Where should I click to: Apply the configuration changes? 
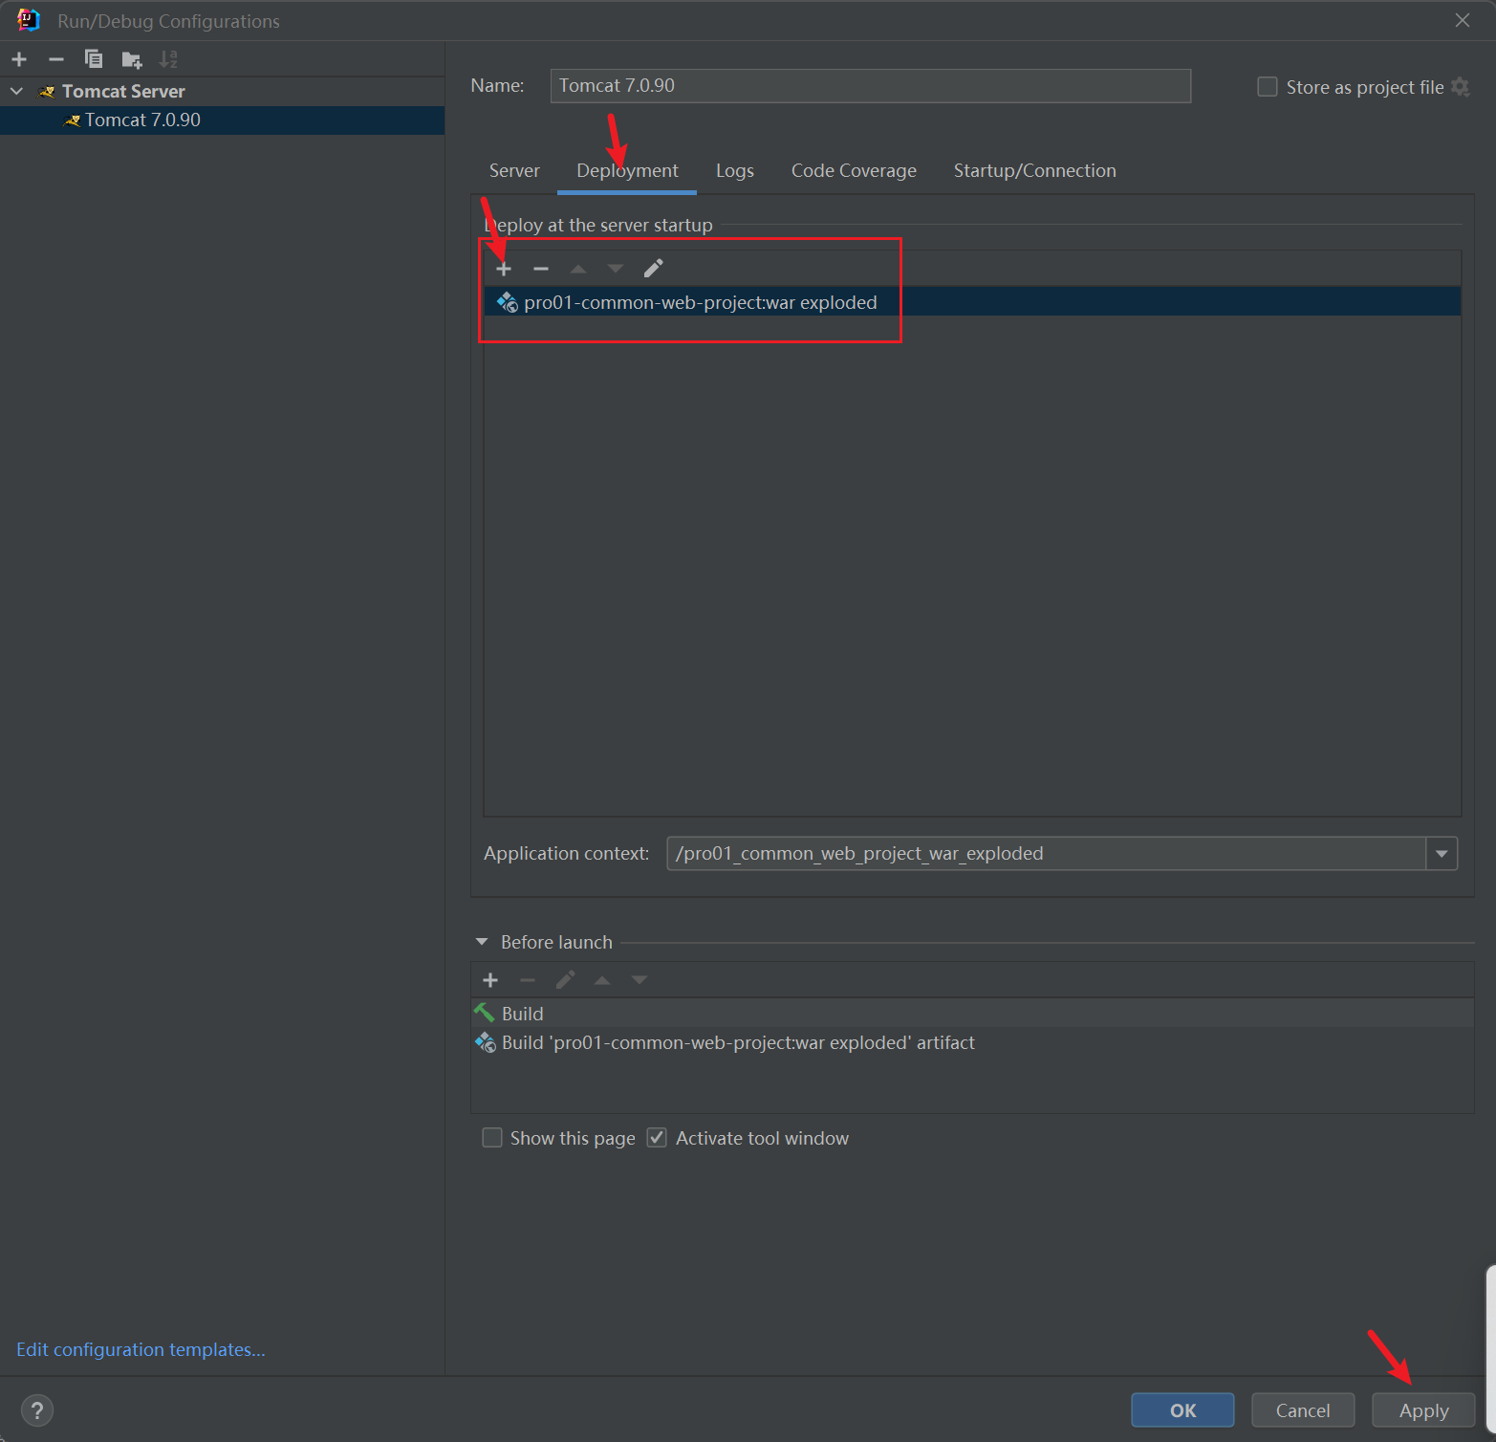[x=1423, y=1410]
